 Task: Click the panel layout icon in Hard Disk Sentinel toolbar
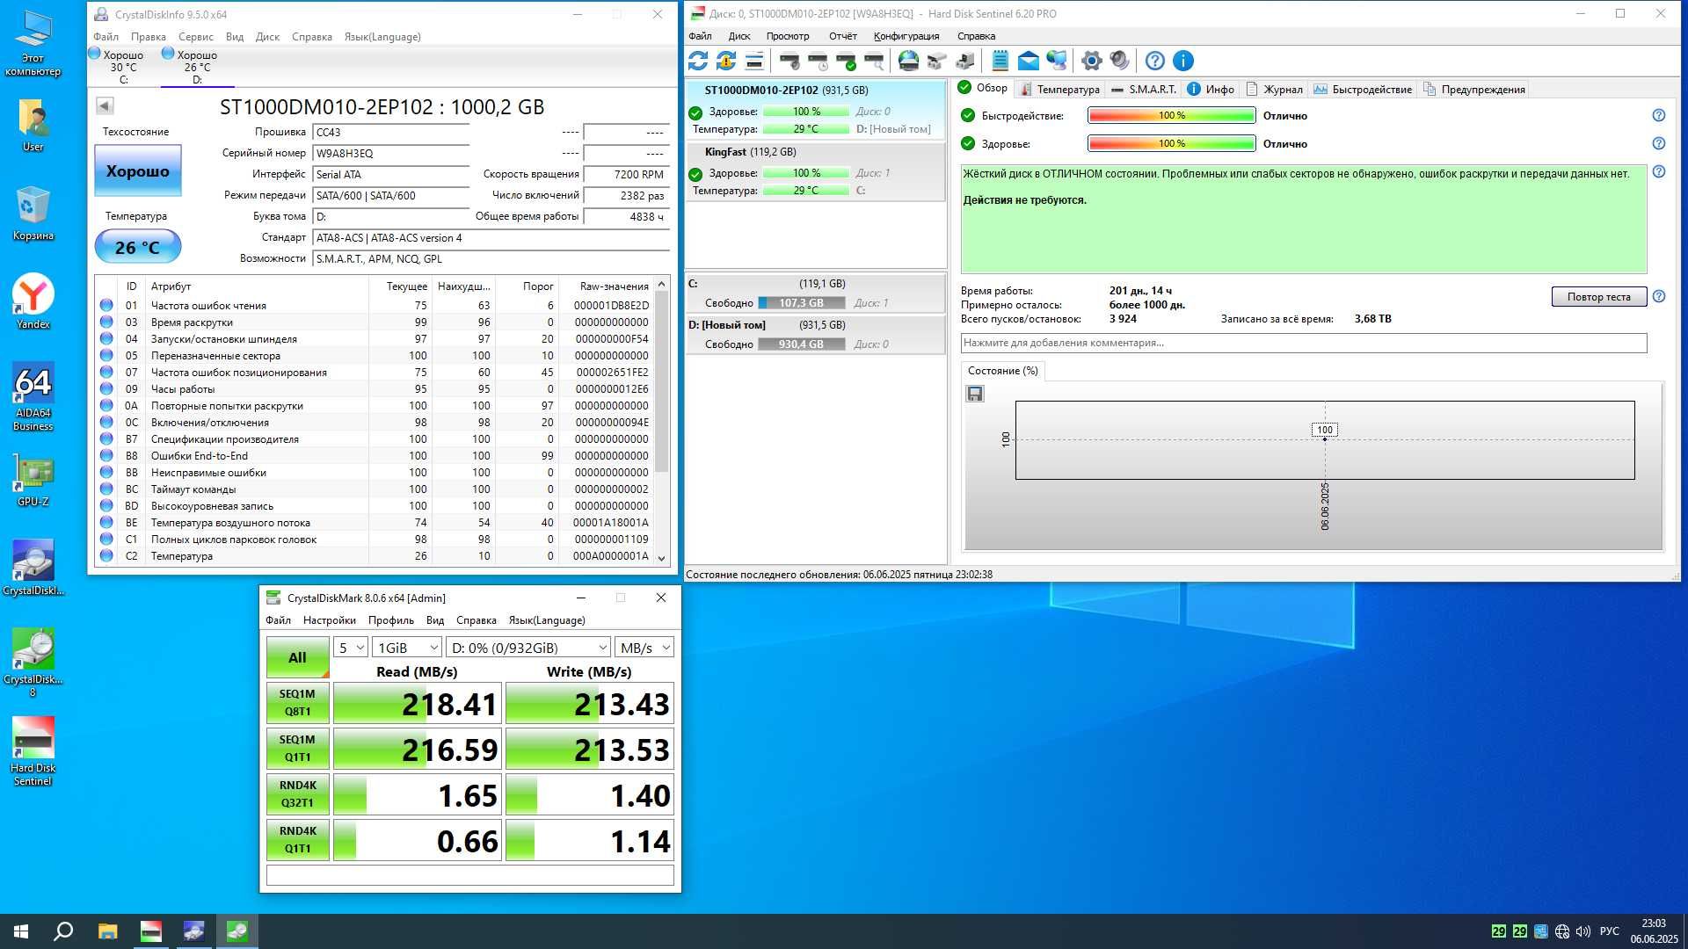tap(754, 61)
